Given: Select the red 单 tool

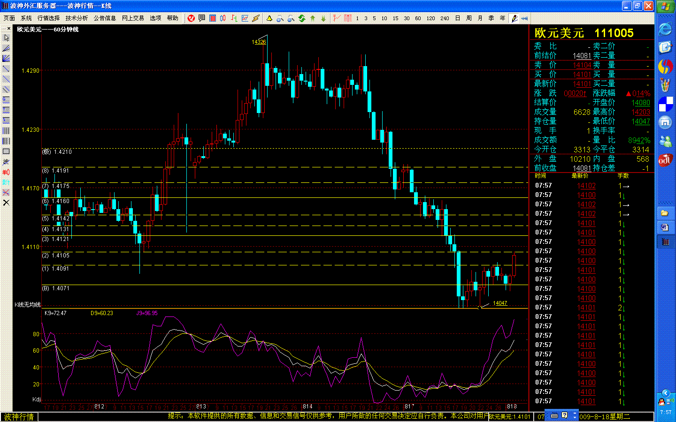Looking at the screenshot, I should pyautogui.click(x=6, y=172).
